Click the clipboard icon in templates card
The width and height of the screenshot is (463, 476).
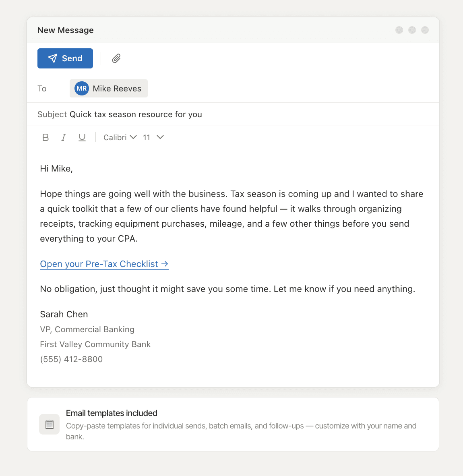49,424
